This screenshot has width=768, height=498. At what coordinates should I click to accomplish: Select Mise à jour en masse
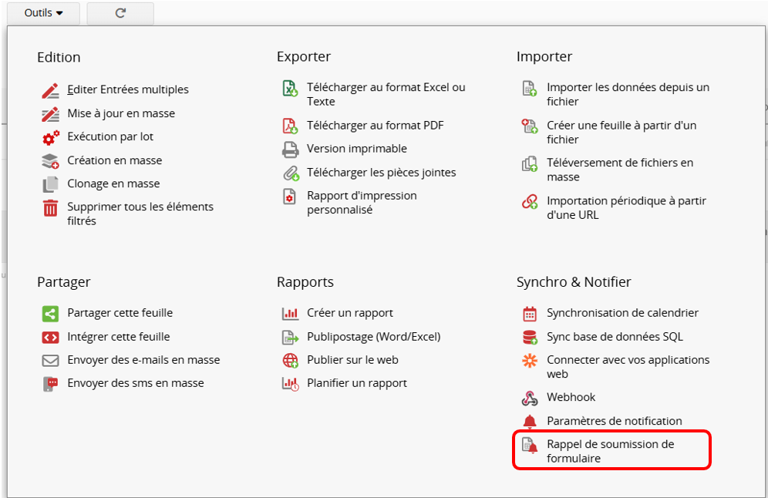[121, 113]
